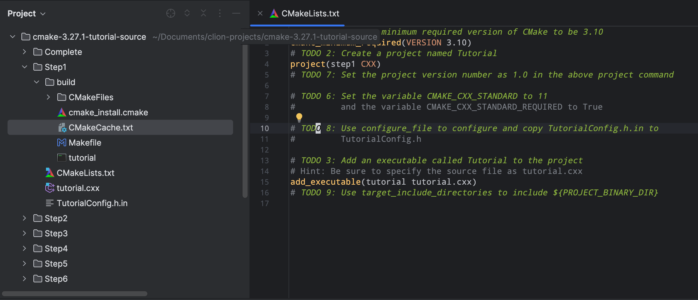This screenshot has width=698, height=300.
Task: Select TutorialConfig.h.in file
Action: (92, 203)
